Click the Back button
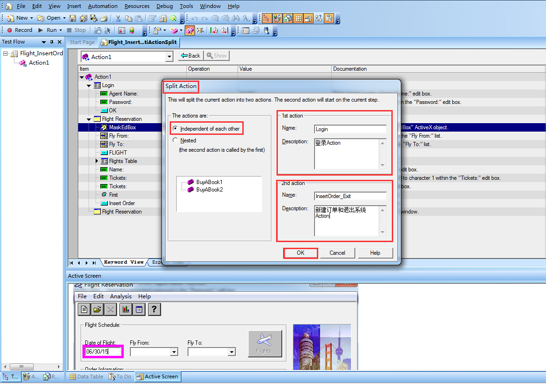546x384 pixels. [x=191, y=56]
